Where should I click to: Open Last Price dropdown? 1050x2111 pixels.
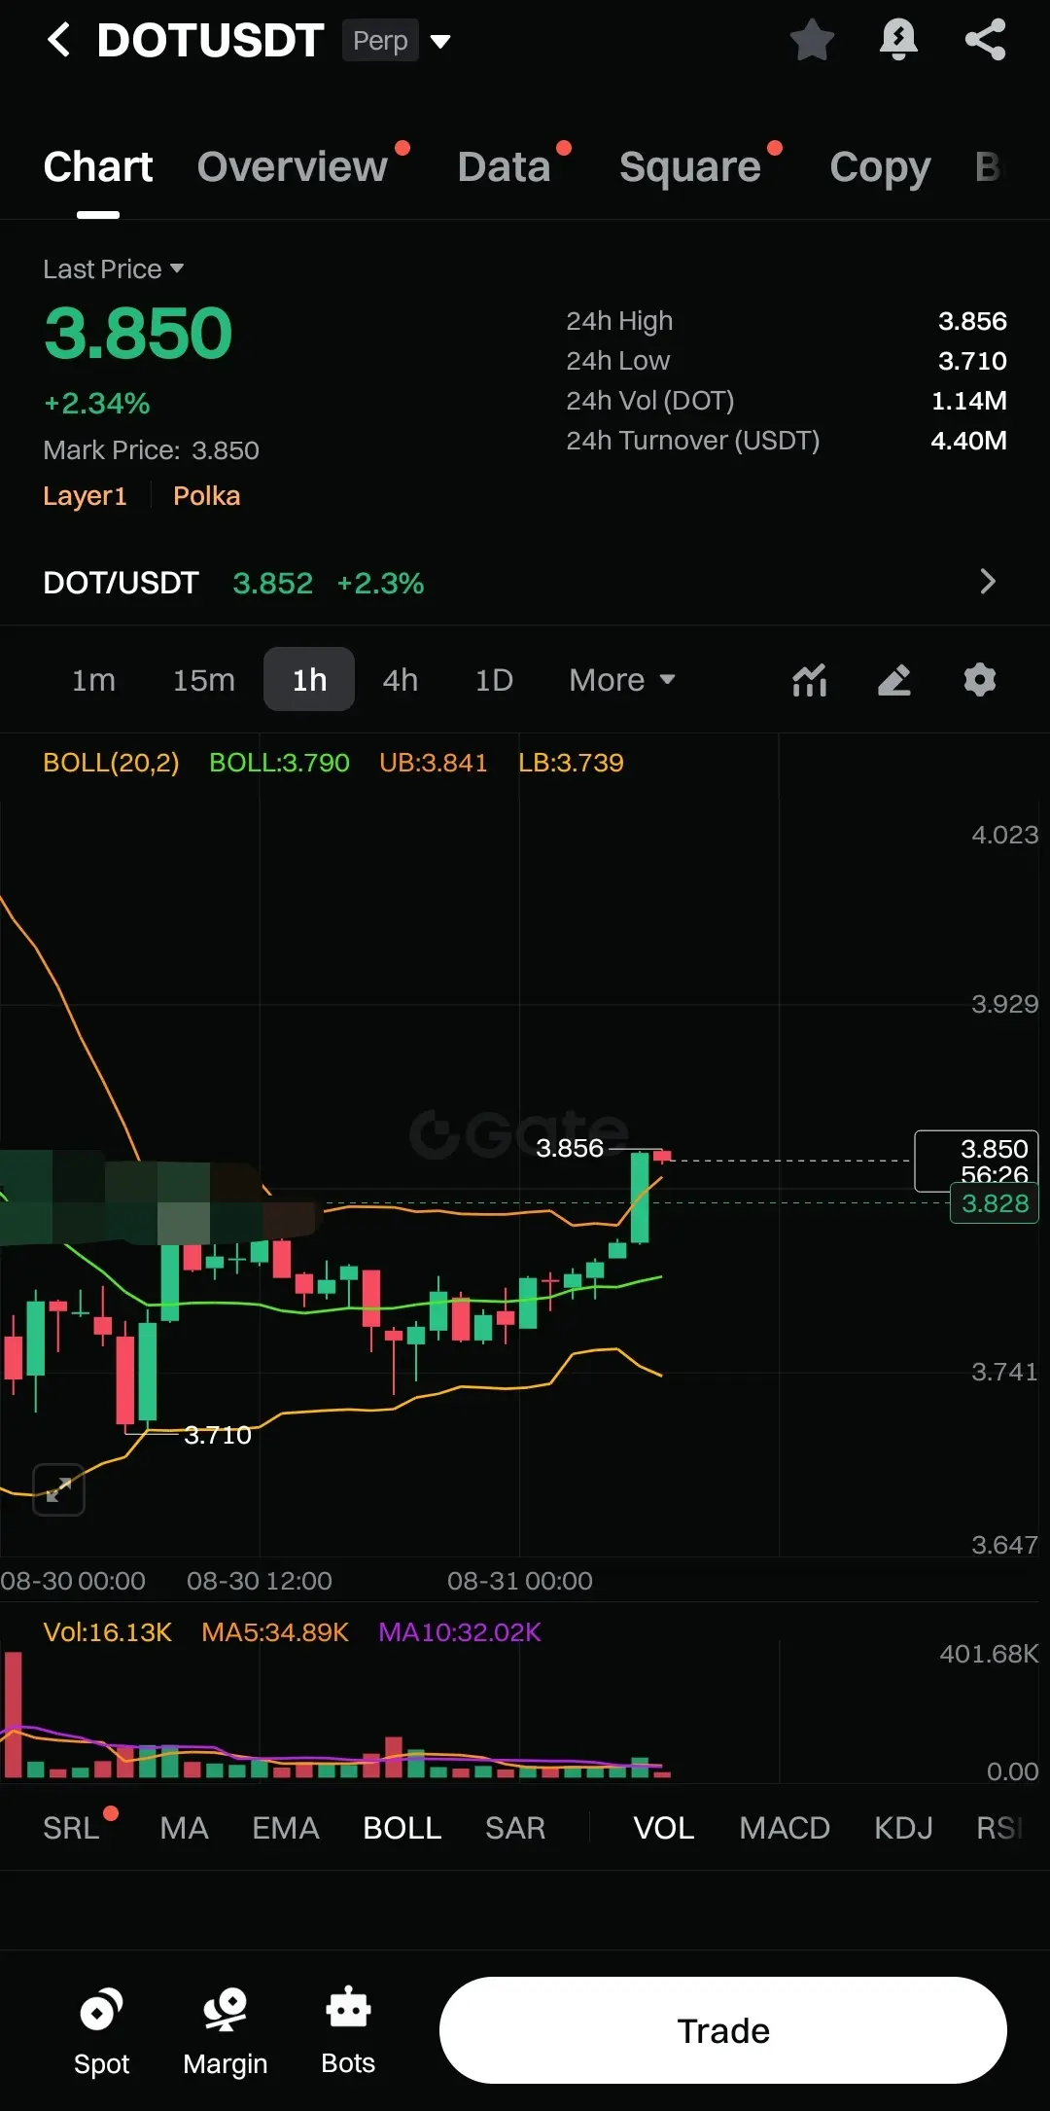click(113, 269)
